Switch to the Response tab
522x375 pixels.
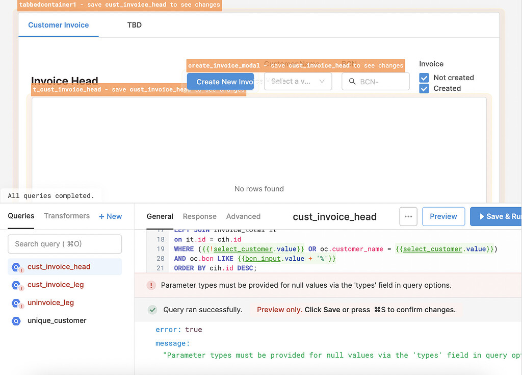[x=199, y=216]
